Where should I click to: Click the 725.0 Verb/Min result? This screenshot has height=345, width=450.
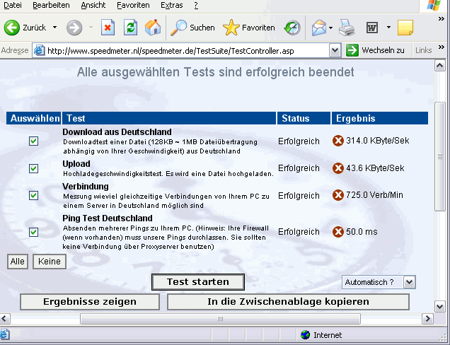[x=374, y=195]
